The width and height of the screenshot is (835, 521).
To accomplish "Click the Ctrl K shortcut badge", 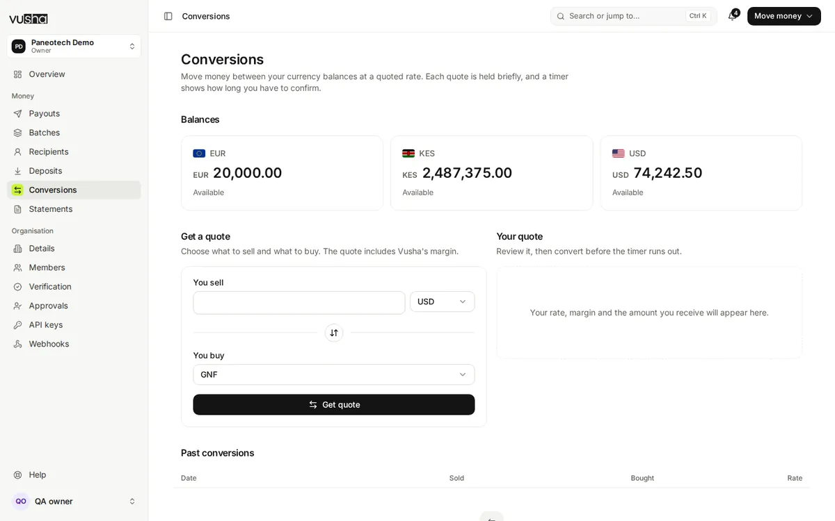I will [x=698, y=16].
